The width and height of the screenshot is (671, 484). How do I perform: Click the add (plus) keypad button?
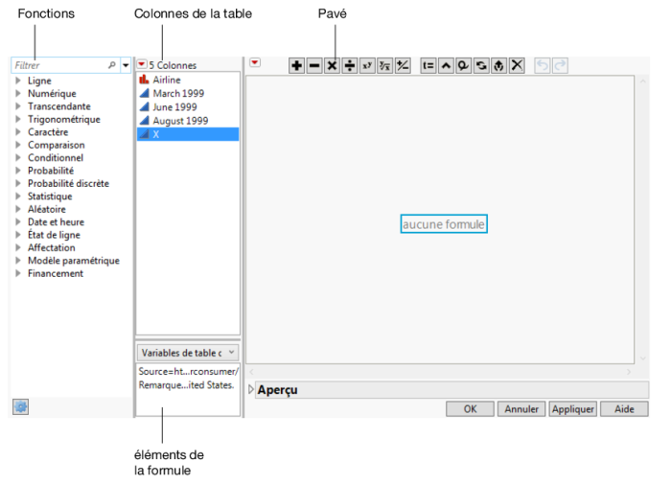point(296,66)
